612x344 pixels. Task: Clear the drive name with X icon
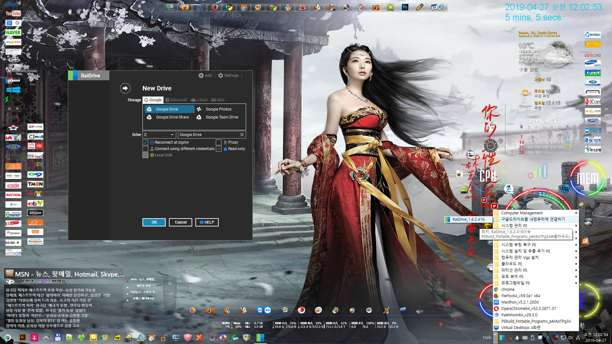tap(242, 135)
